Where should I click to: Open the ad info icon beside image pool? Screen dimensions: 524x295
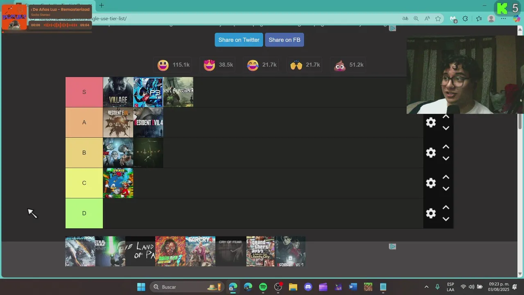point(392,246)
